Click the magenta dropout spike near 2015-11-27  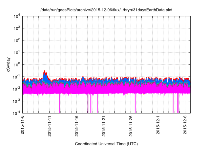click(135, 103)
